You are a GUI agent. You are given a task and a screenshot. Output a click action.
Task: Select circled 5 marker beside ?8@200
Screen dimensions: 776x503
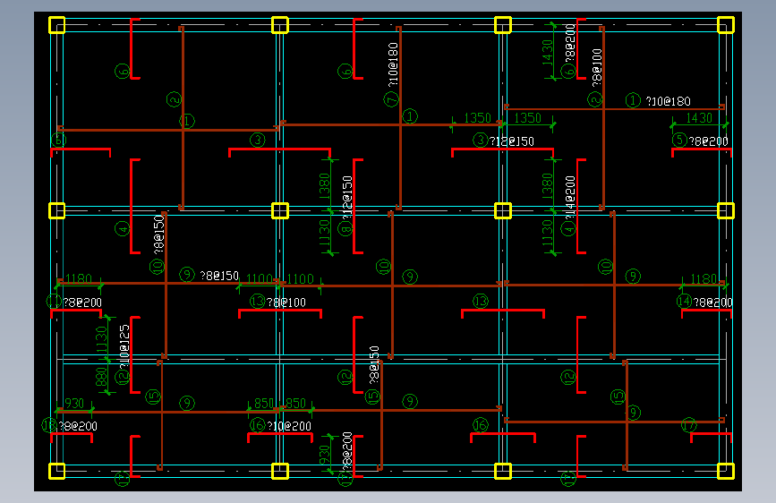coord(679,141)
